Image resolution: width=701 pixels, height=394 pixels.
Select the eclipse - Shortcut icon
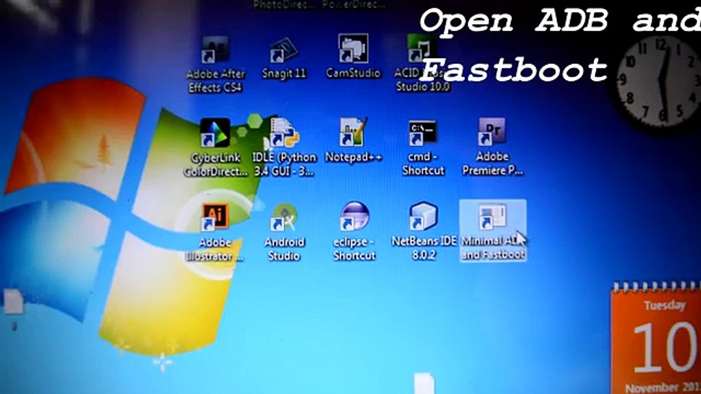[x=354, y=231]
